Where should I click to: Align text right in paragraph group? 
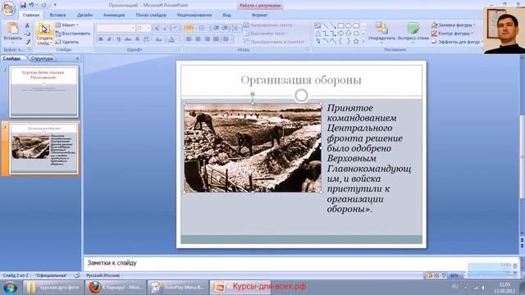[207, 39]
